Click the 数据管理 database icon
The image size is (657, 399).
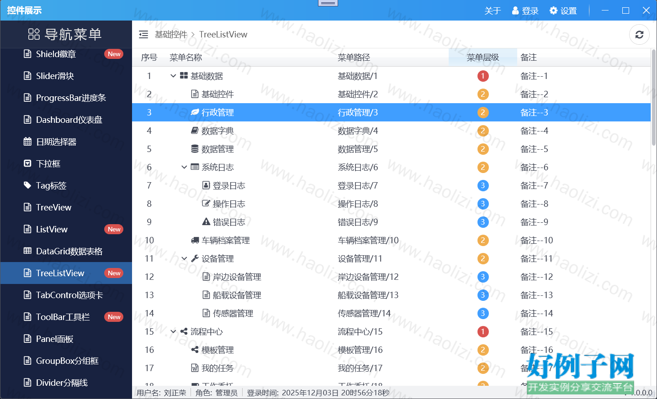click(195, 149)
